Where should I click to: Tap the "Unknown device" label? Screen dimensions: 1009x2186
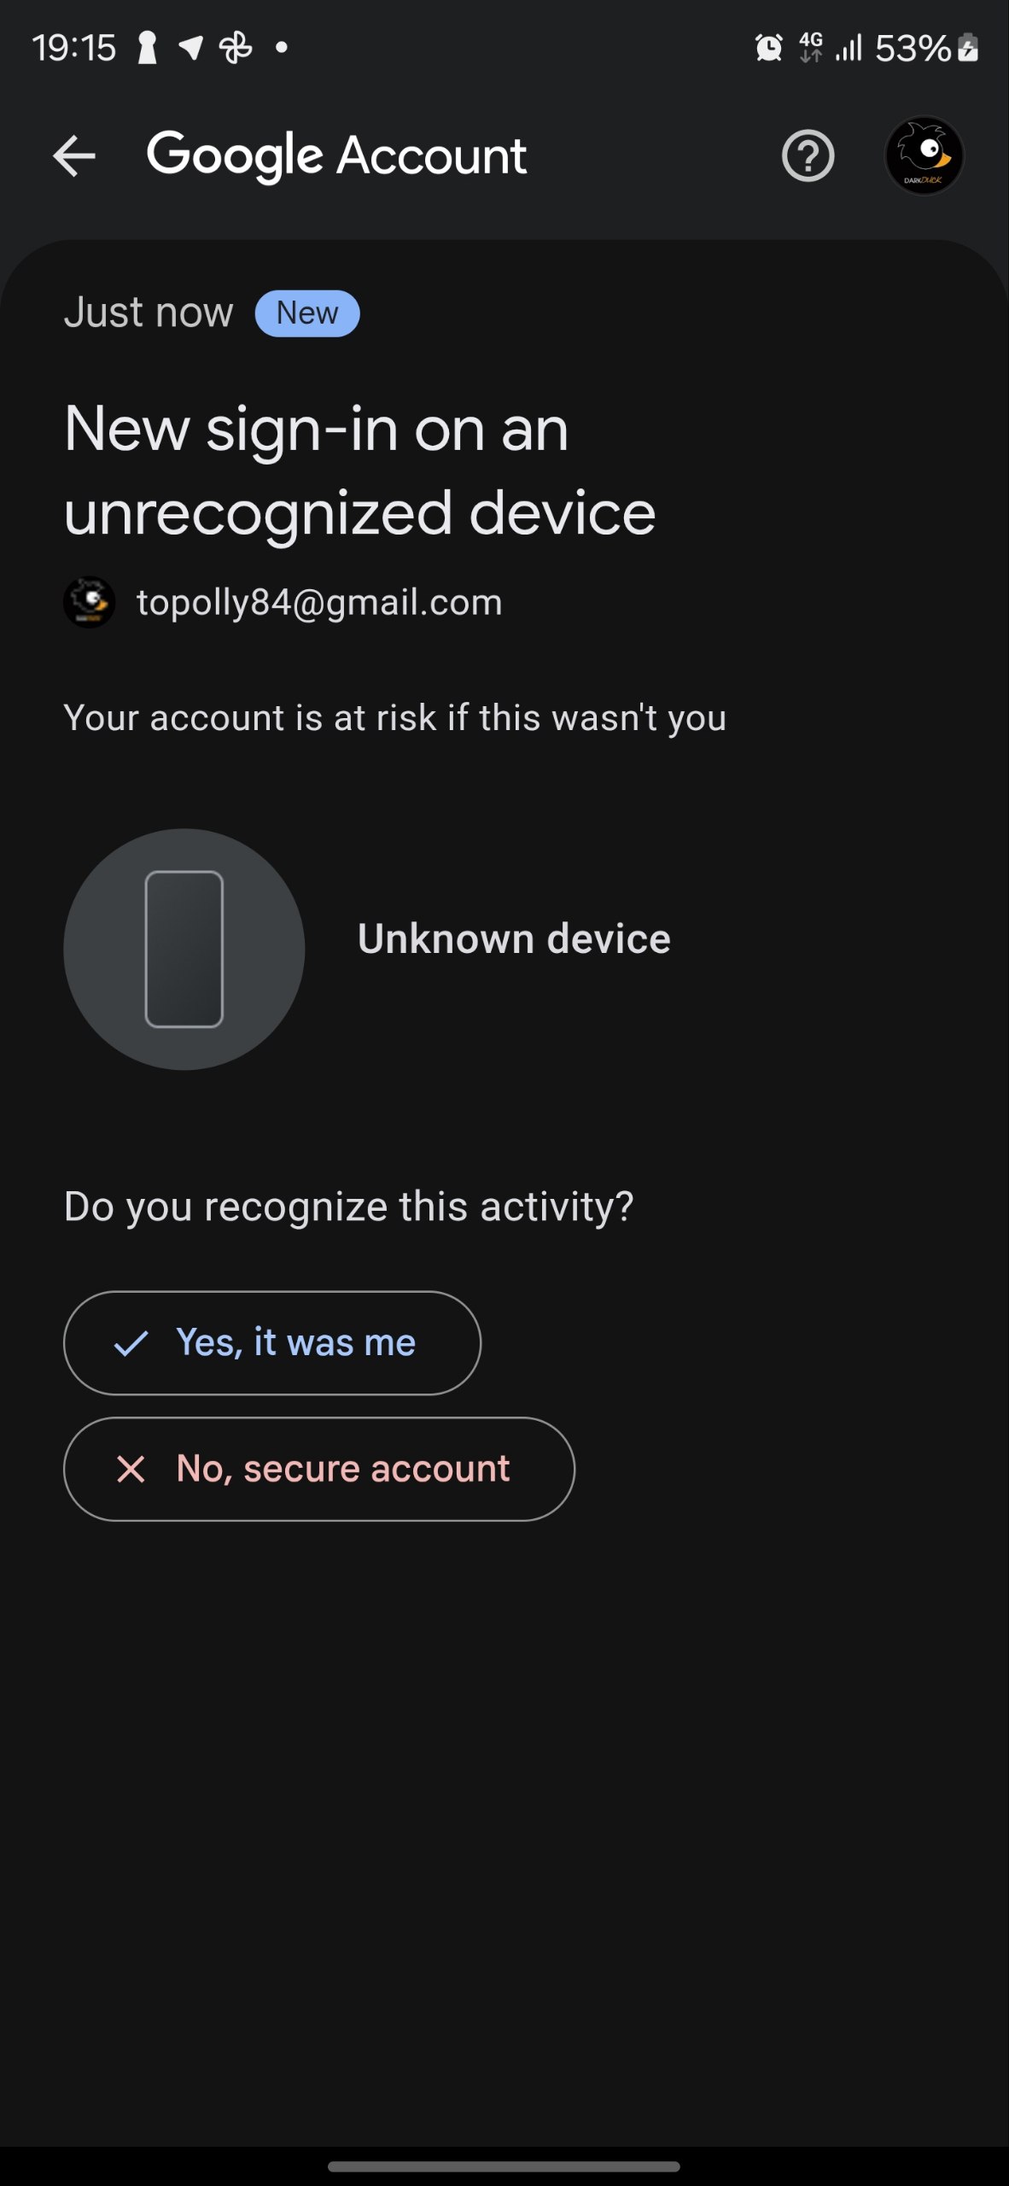514,939
